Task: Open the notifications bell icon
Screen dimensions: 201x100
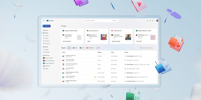Action: [147, 21]
